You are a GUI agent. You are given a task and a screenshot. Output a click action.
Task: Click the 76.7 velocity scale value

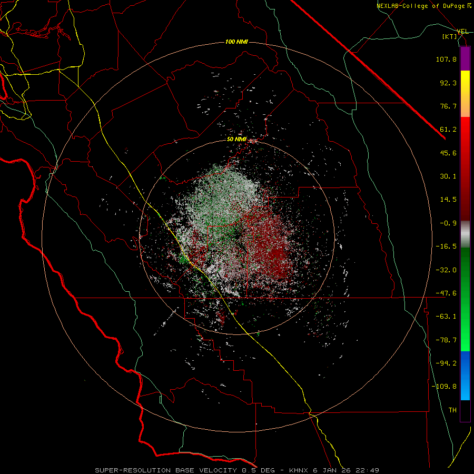(x=448, y=106)
